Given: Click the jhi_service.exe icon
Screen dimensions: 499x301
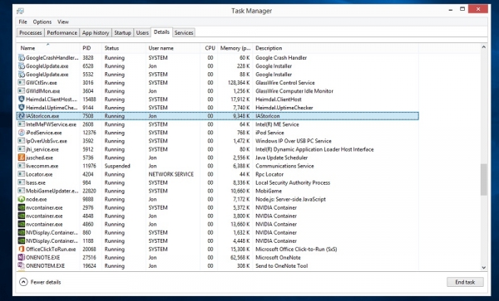Looking at the screenshot, I should tap(22, 149).
